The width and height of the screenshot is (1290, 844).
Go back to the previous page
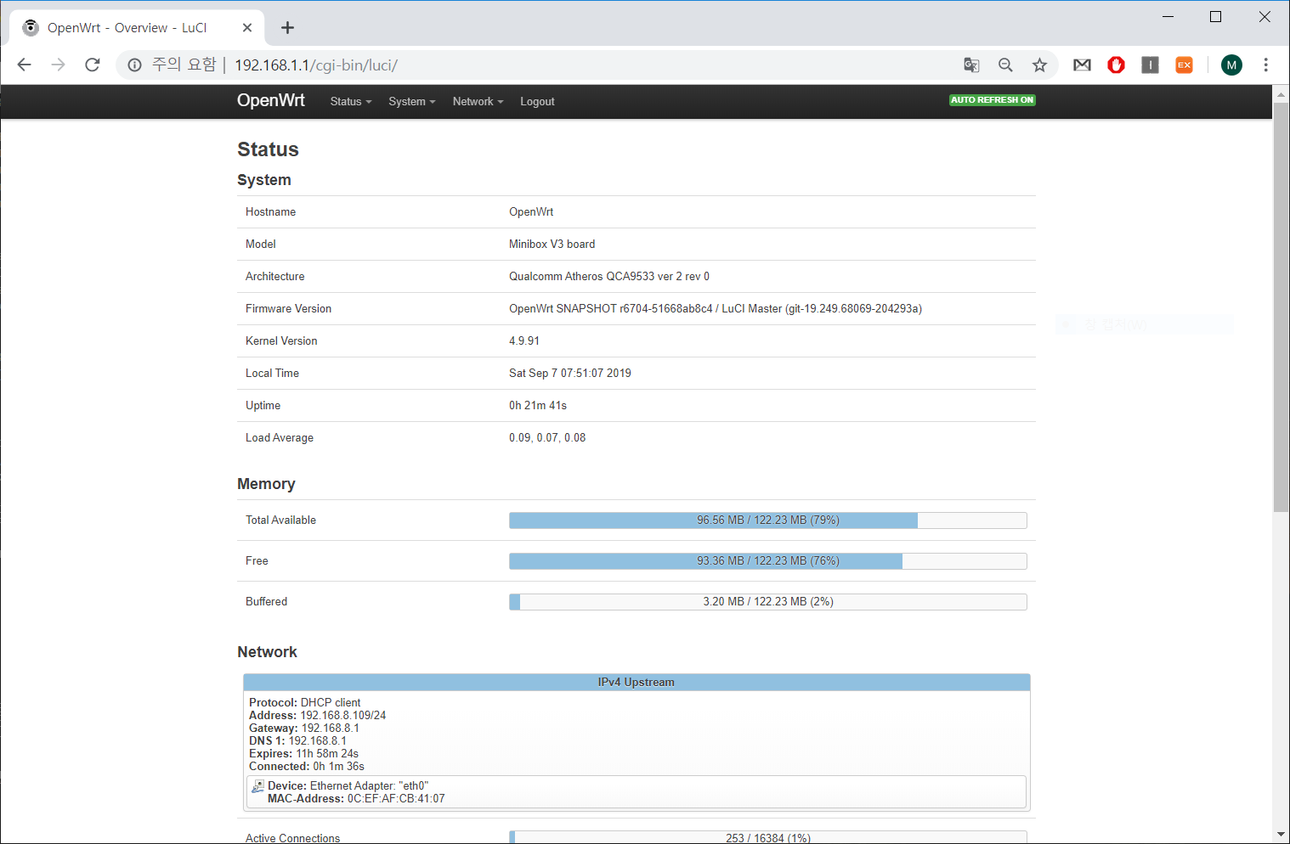point(24,65)
